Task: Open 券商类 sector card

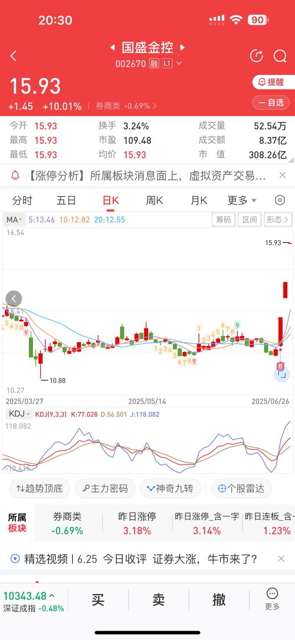Action: [67, 524]
